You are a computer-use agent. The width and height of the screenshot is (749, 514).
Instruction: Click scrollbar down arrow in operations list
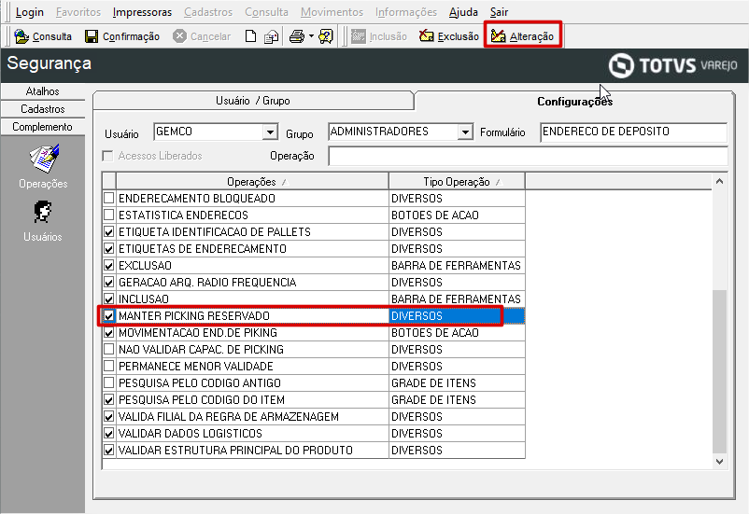[x=719, y=462]
